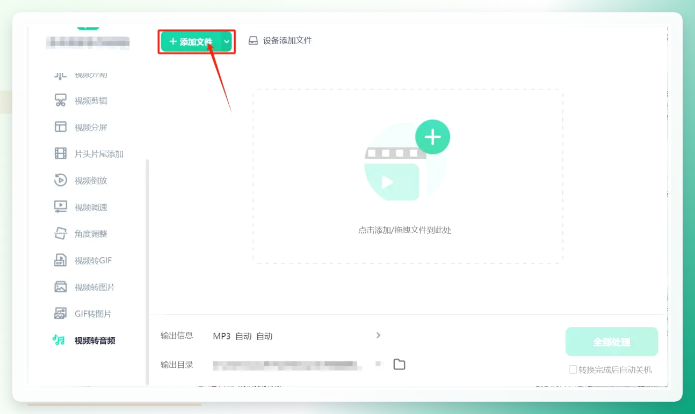Select 视频倒放 in the sidebar
The width and height of the screenshot is (695, 414).
click(91, 181)
